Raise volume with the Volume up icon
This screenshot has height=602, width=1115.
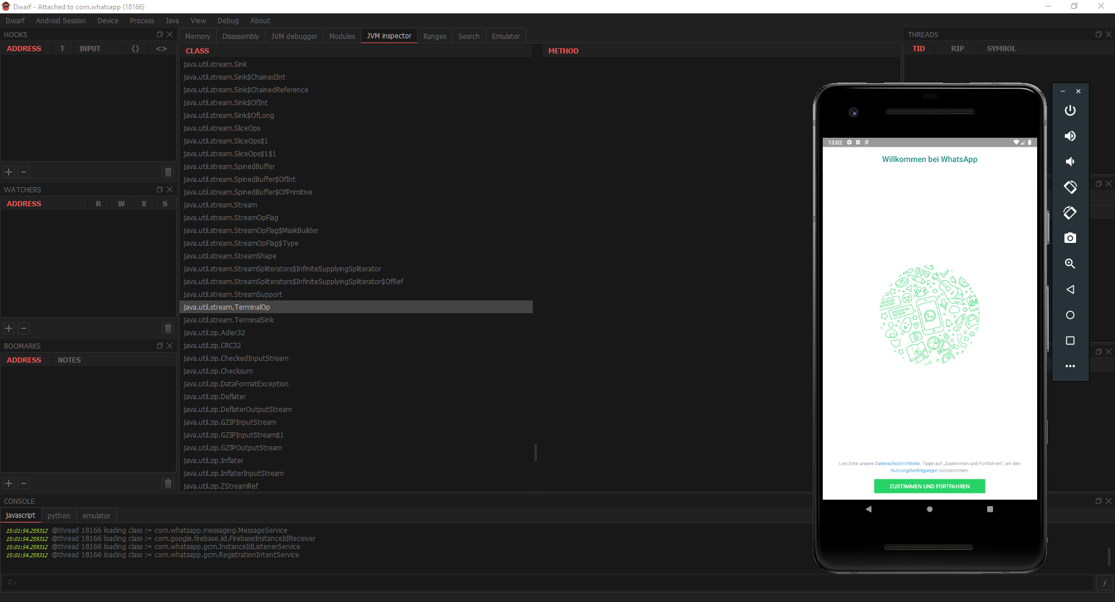(x=1070, y=136)
